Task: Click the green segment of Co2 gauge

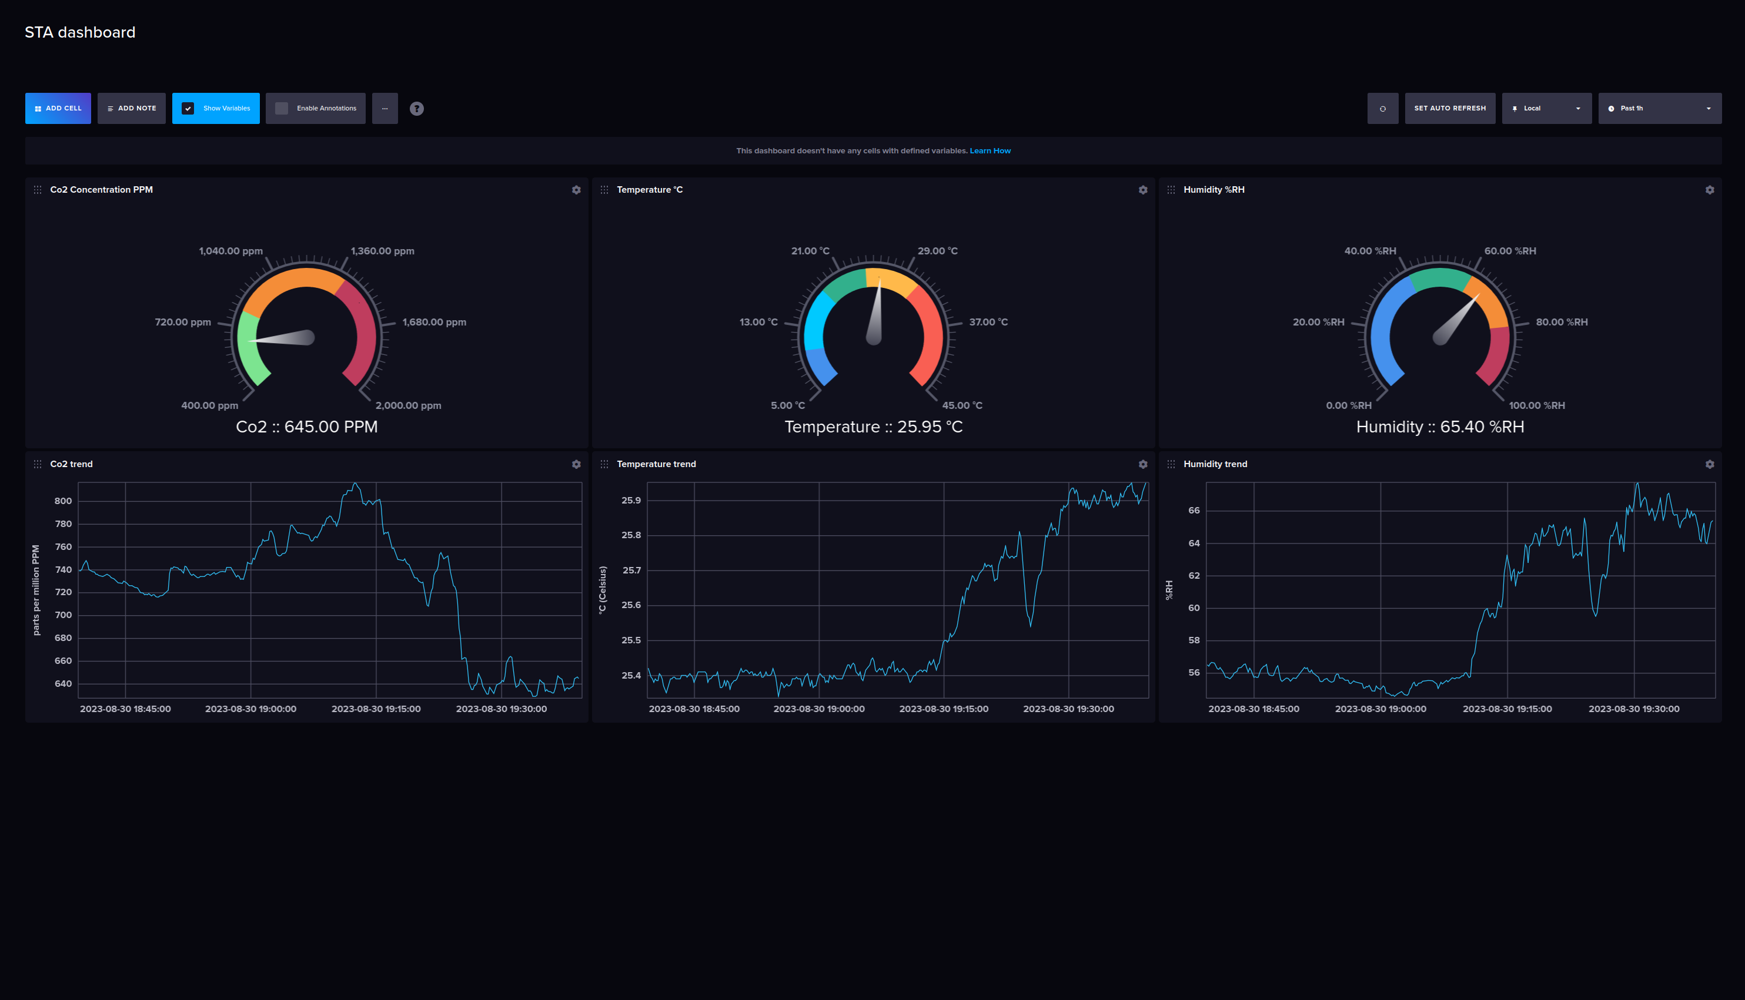Action: click(x=250, y=349)
